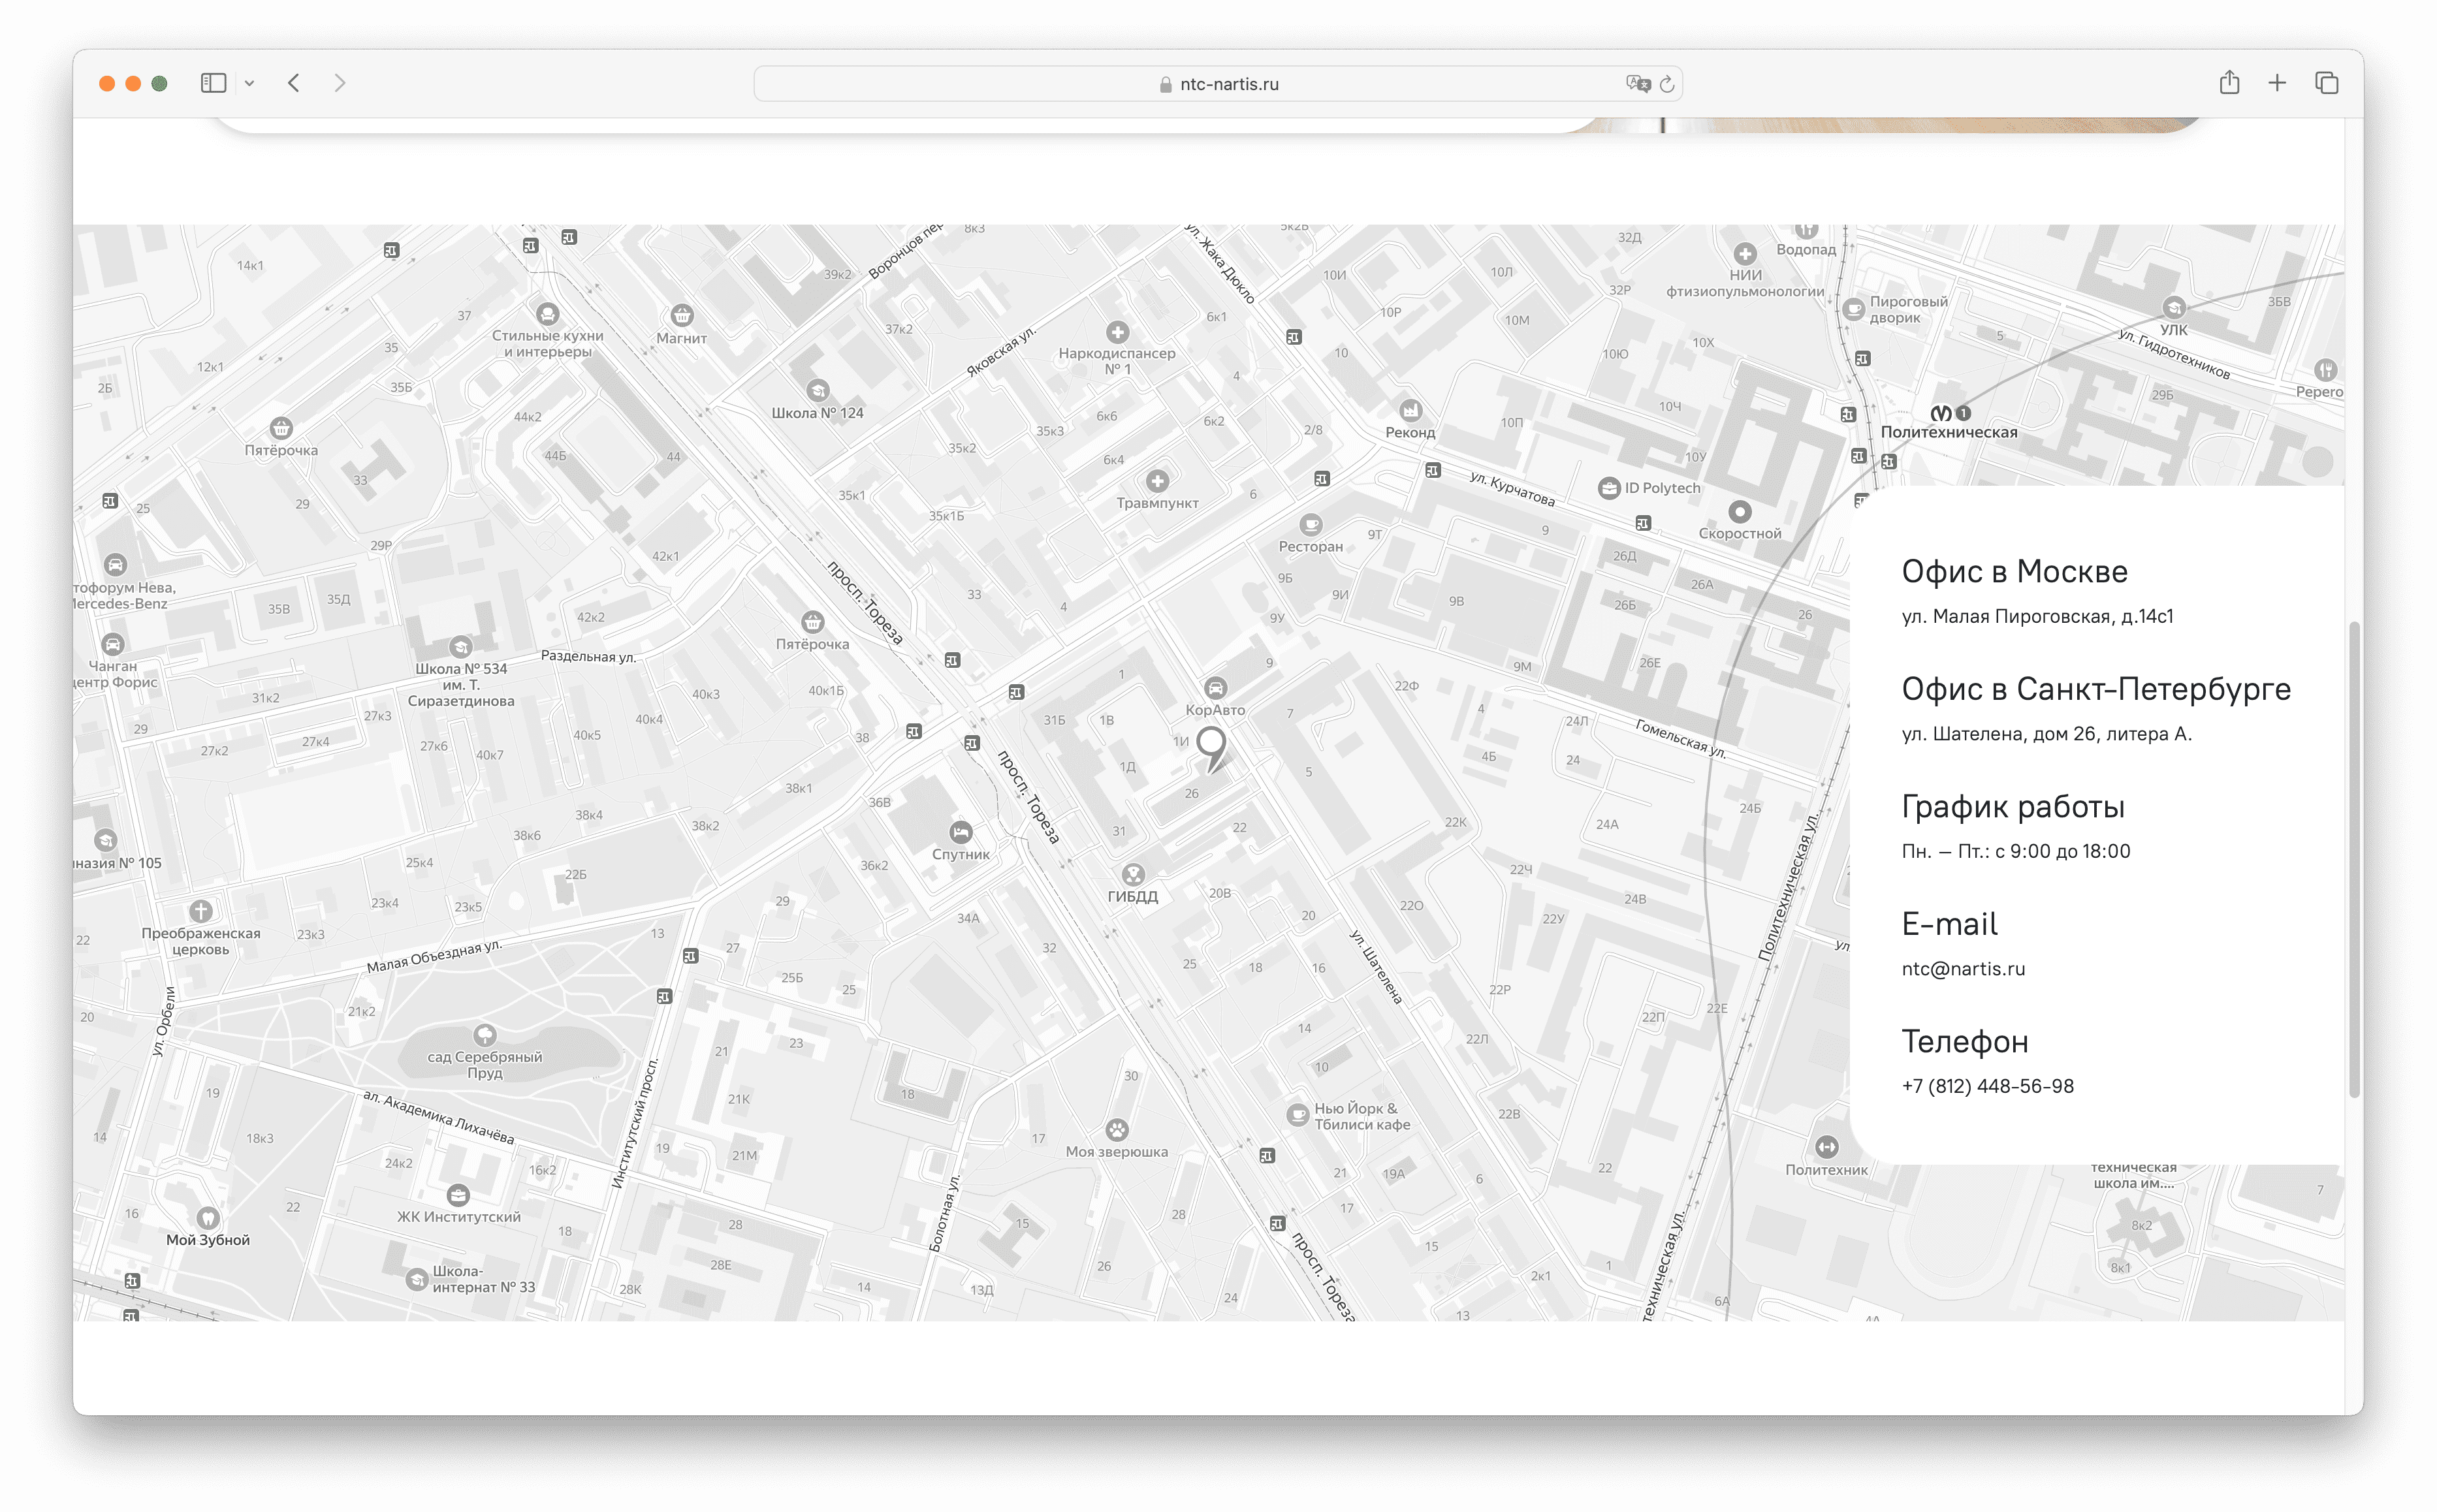The height and width of the screenshot is (1512, 2437).
Task: Click the phone number +7 (812) 448-56-98
Action: (1988, 1087)
